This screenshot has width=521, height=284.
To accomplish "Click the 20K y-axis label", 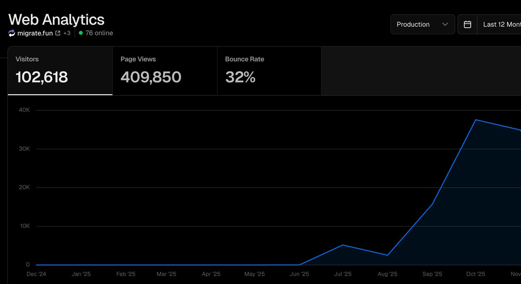I will click(24, 187).
